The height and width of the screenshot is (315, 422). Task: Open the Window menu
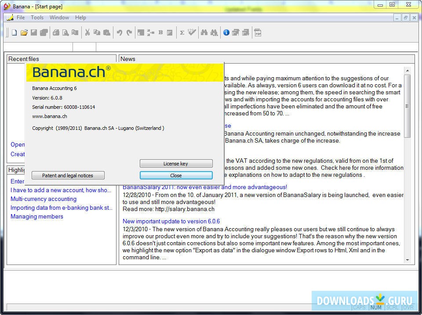[x=59, y=18]
